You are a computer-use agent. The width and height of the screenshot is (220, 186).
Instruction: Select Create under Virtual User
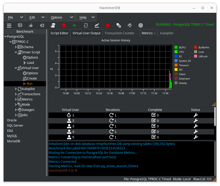click(32, 78)
